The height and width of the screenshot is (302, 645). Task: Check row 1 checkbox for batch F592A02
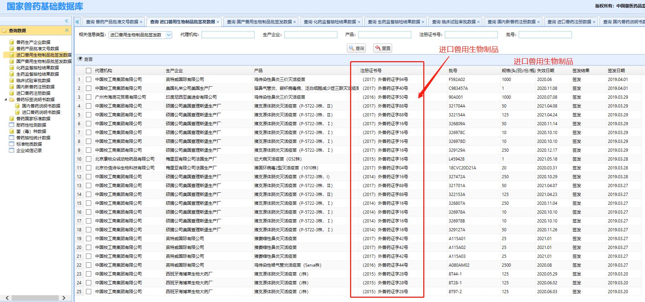(88, 79)
